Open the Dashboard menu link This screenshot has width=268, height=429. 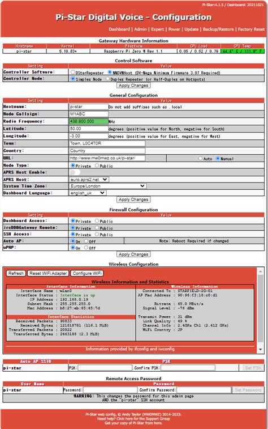point(119,29)
